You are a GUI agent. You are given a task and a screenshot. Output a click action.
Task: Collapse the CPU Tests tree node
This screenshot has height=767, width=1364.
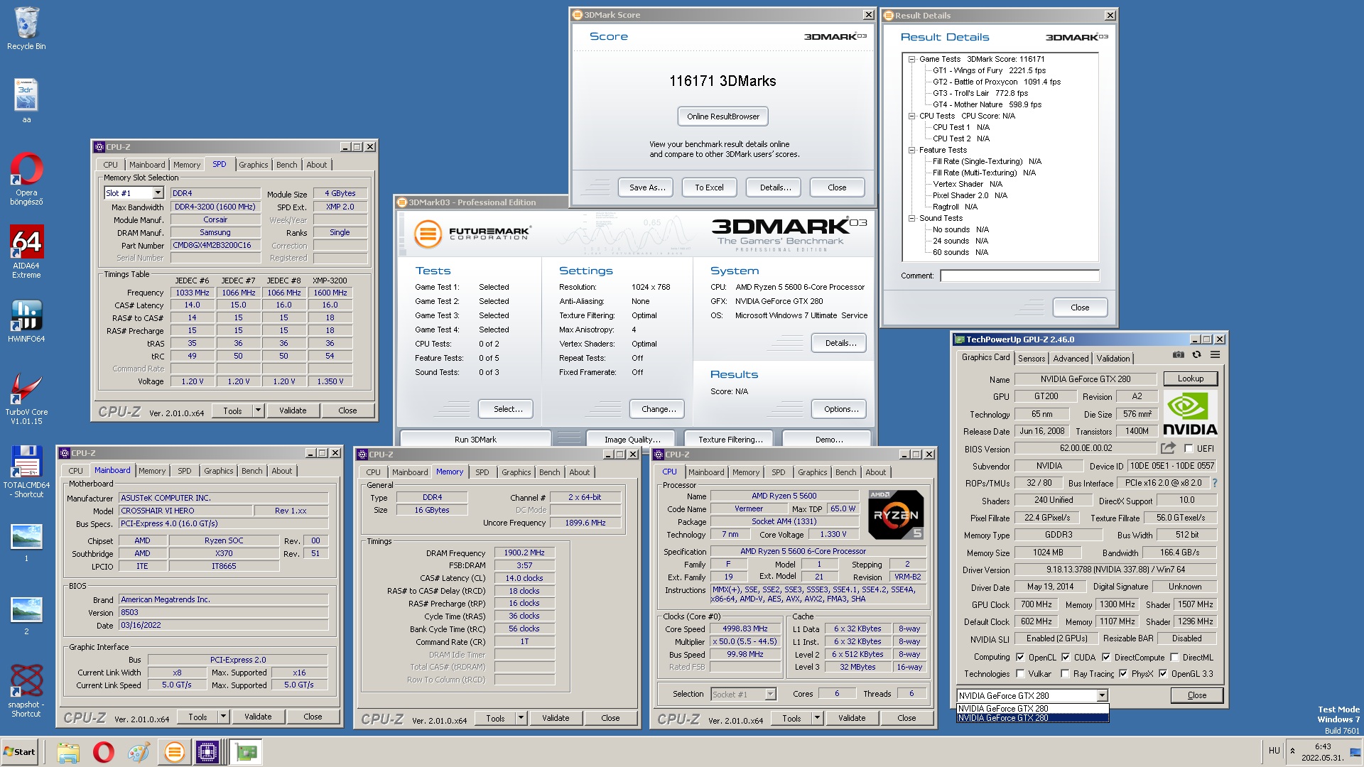point(911,116)
